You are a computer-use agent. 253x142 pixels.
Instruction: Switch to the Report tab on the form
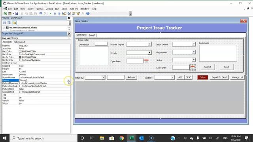point(92,35)
